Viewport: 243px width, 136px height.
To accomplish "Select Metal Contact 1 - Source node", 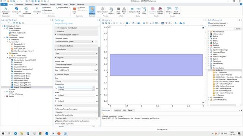I will (x=22, y=74).
